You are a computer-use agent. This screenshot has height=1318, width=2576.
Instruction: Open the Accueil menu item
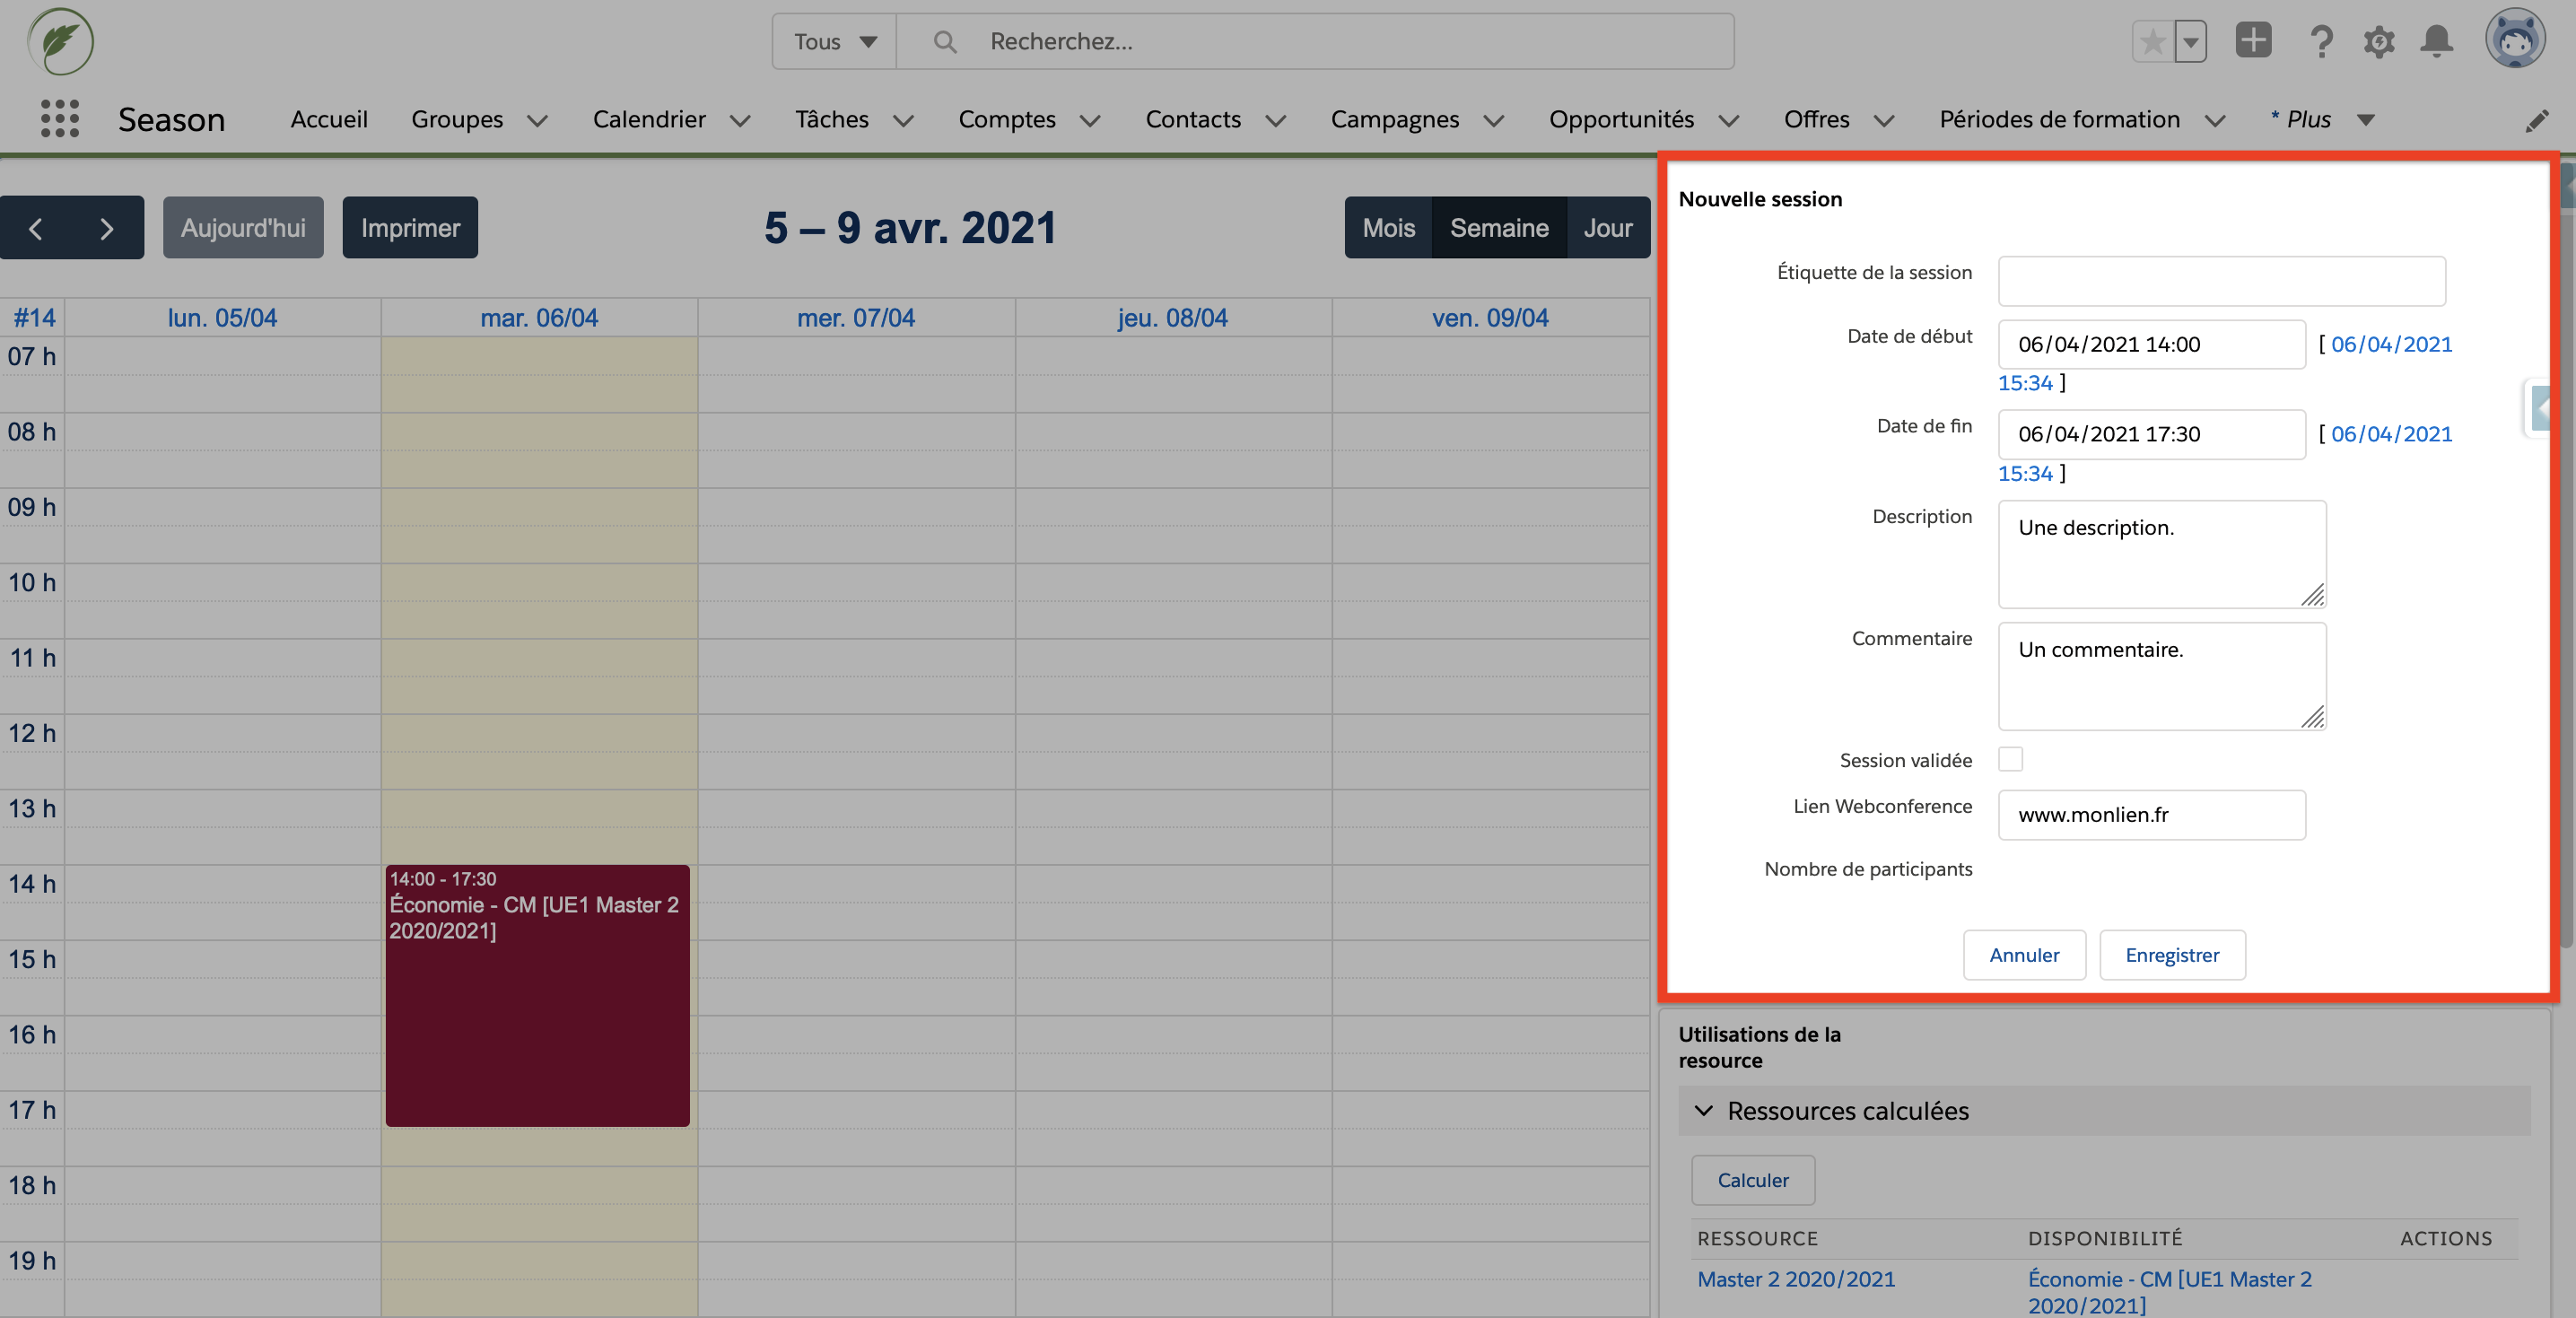(x=328, y=119)
